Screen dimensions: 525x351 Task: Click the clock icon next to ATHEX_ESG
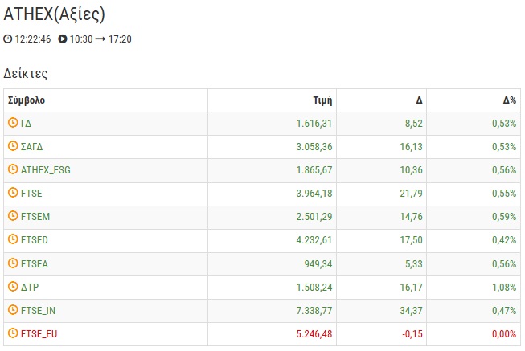[13, 169]
